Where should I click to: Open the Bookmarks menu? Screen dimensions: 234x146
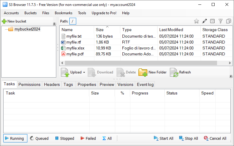click(x=64, y=13)
